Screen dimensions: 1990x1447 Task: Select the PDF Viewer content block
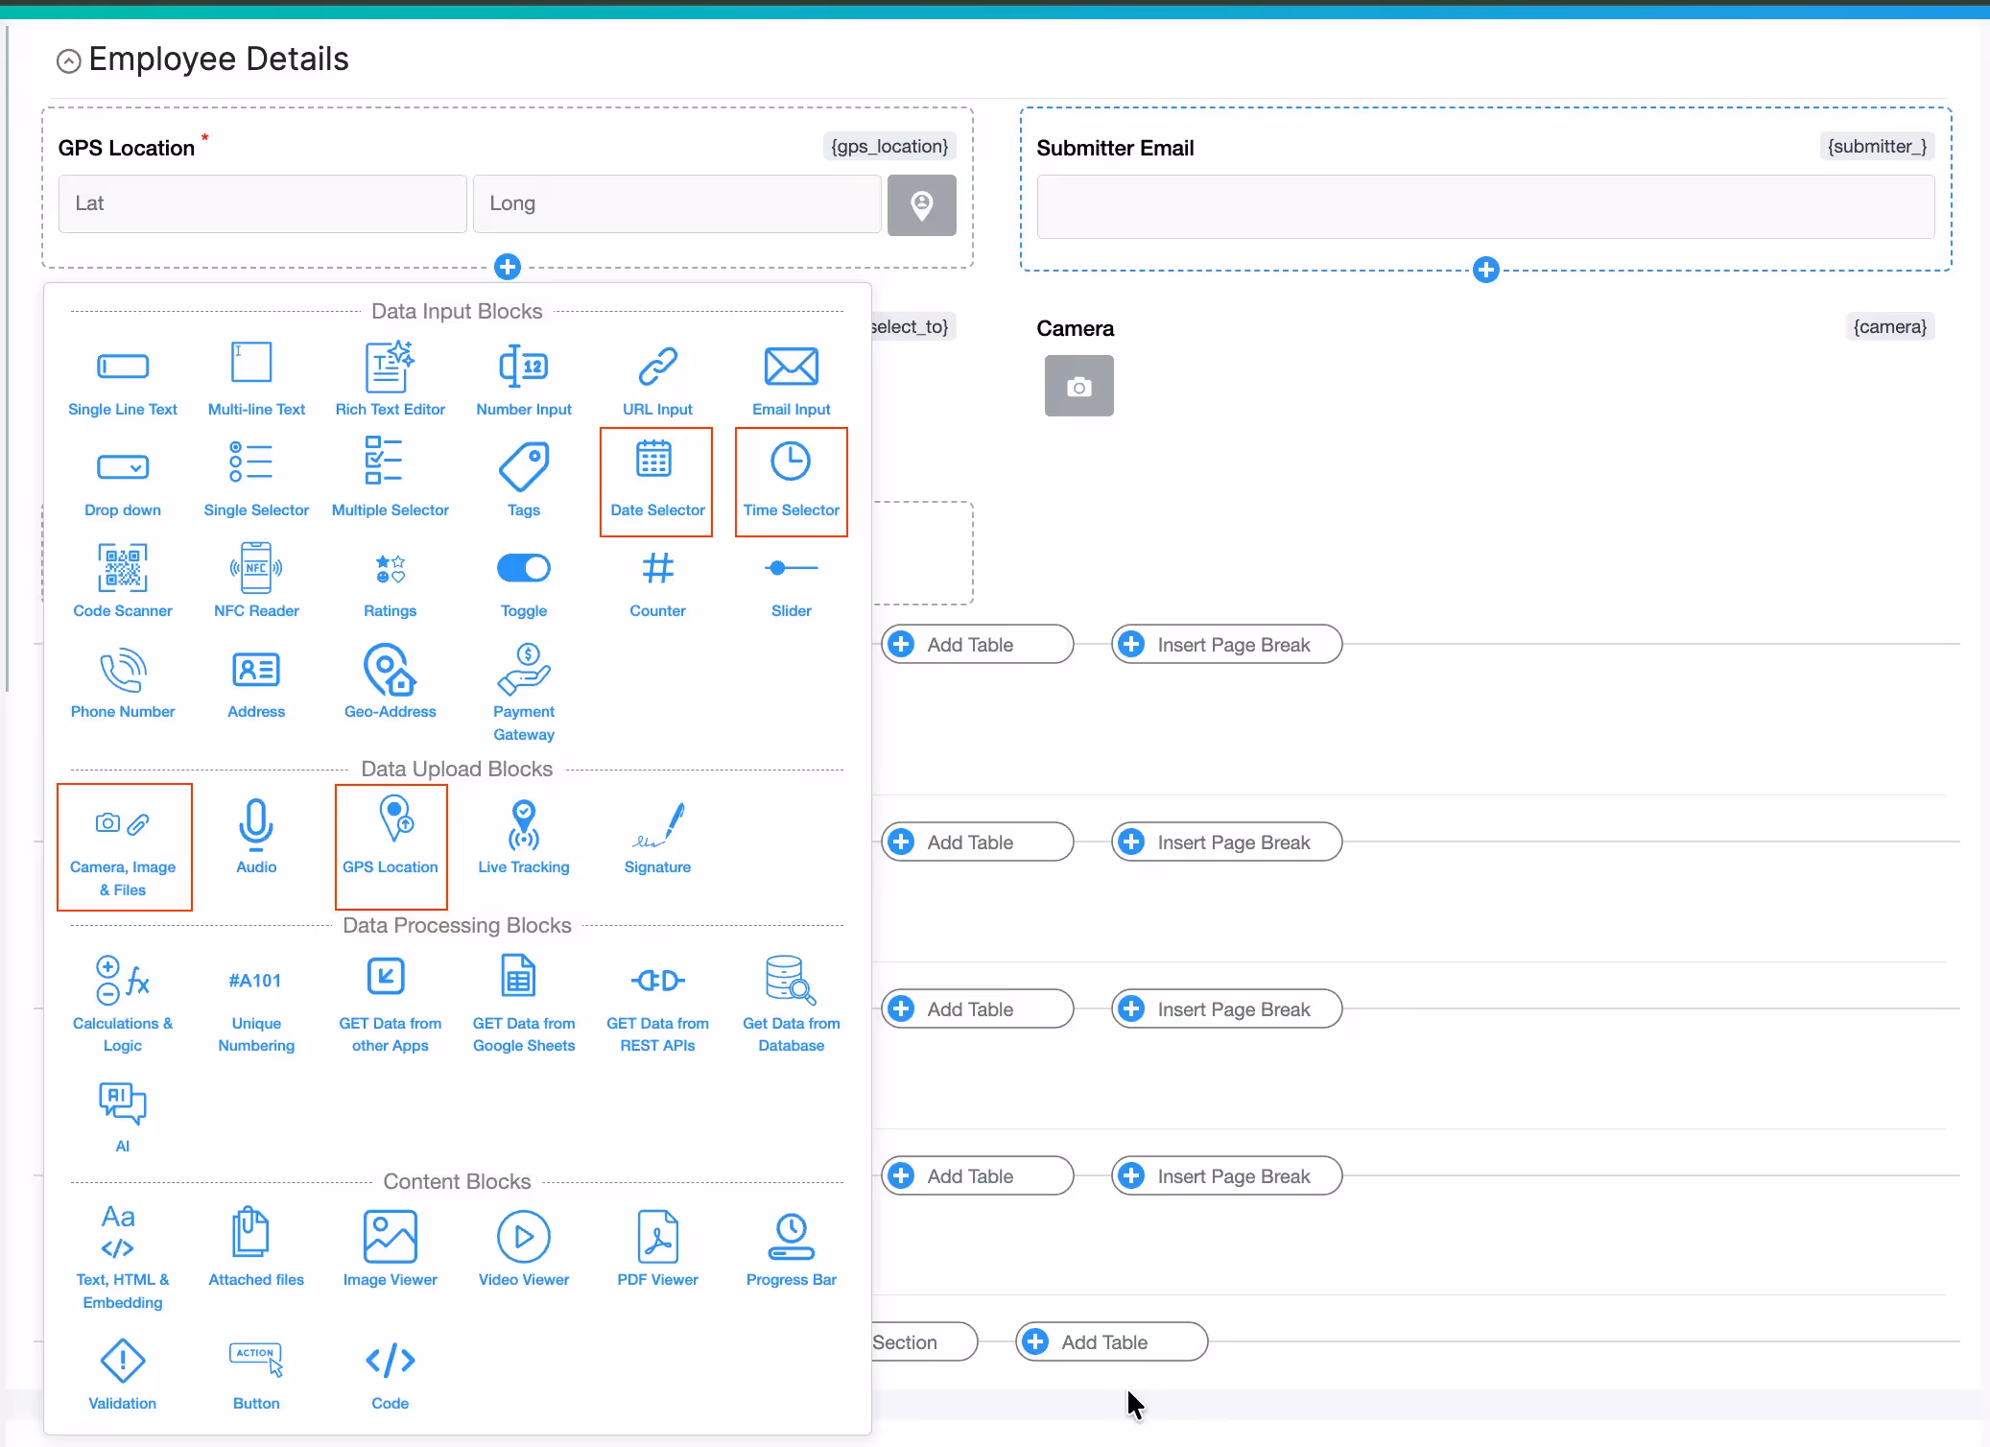[657, 1247]
